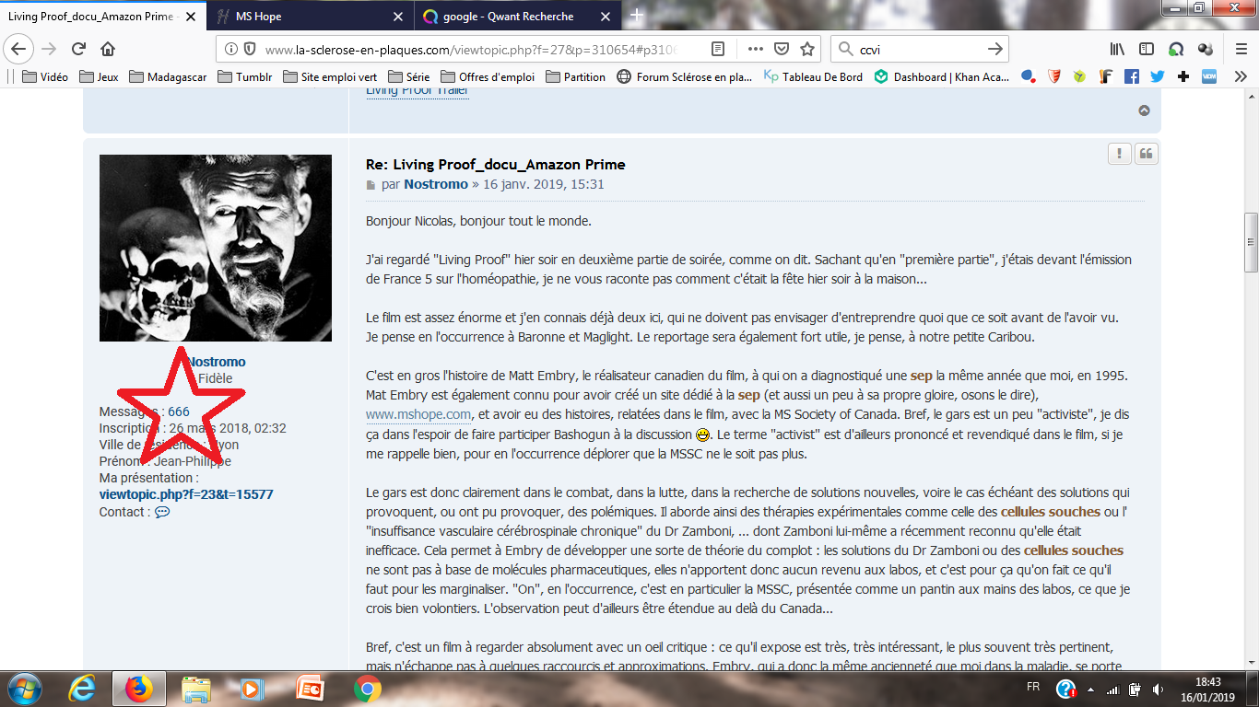Toggle Reader View in the address bar

click(x=718, y=49)
